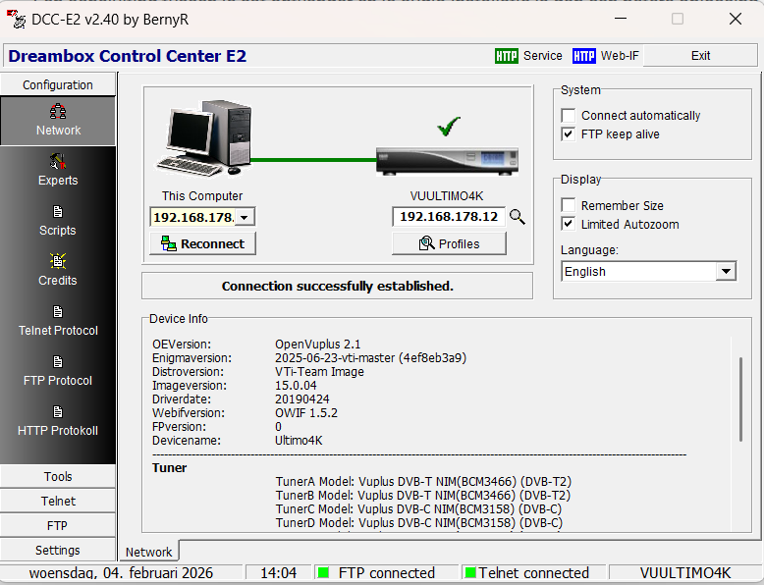Click the DCC-E2 title bar app icon
Screen dimensions: 764x585
[x=16, y=19]
